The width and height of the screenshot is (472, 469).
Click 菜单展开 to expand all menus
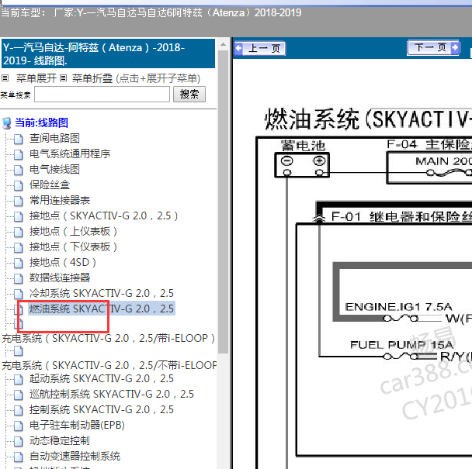[36, 78]
